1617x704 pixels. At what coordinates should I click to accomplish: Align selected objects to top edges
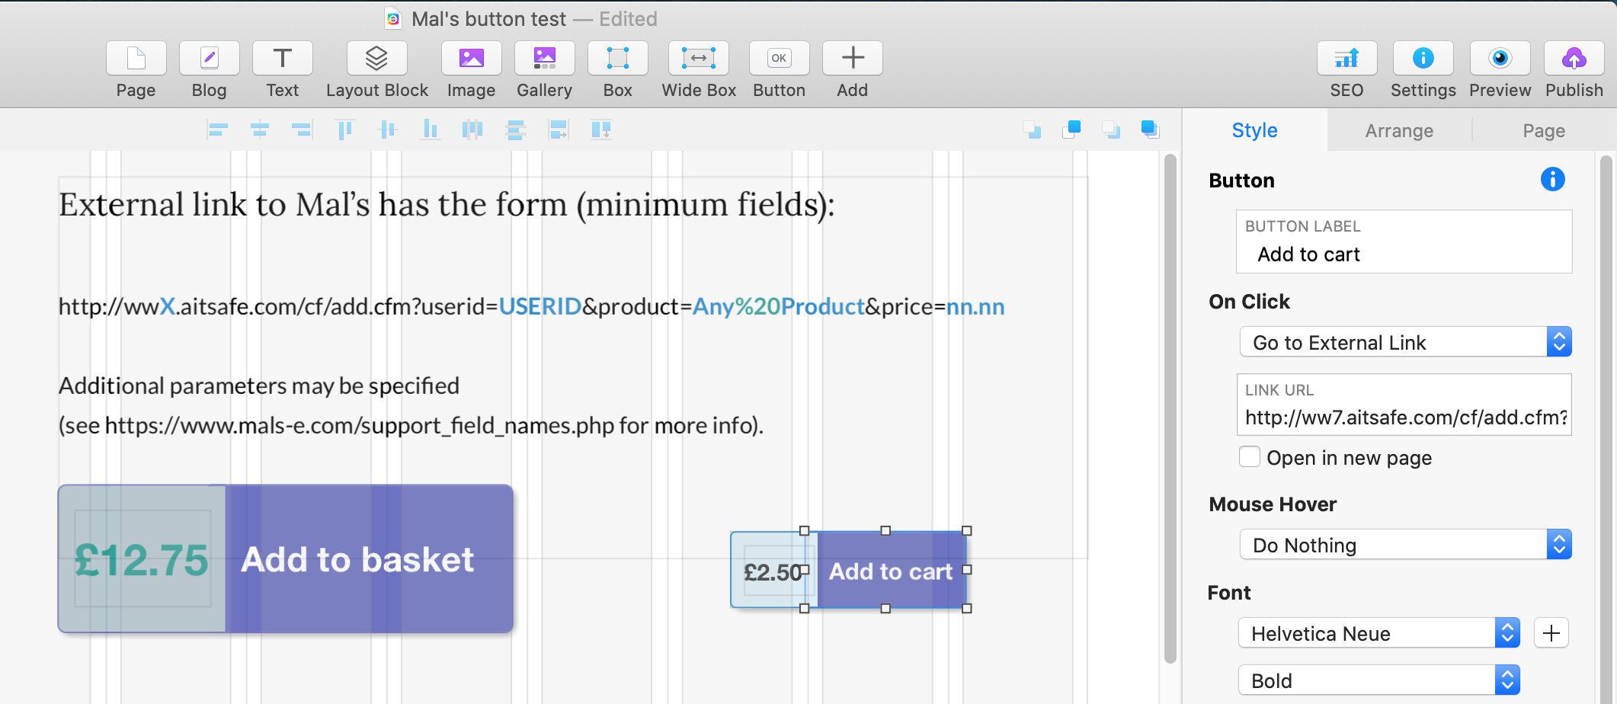(345, 130)
